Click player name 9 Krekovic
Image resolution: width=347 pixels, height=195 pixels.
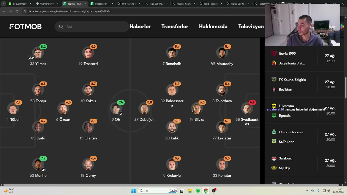coord(172,175)
